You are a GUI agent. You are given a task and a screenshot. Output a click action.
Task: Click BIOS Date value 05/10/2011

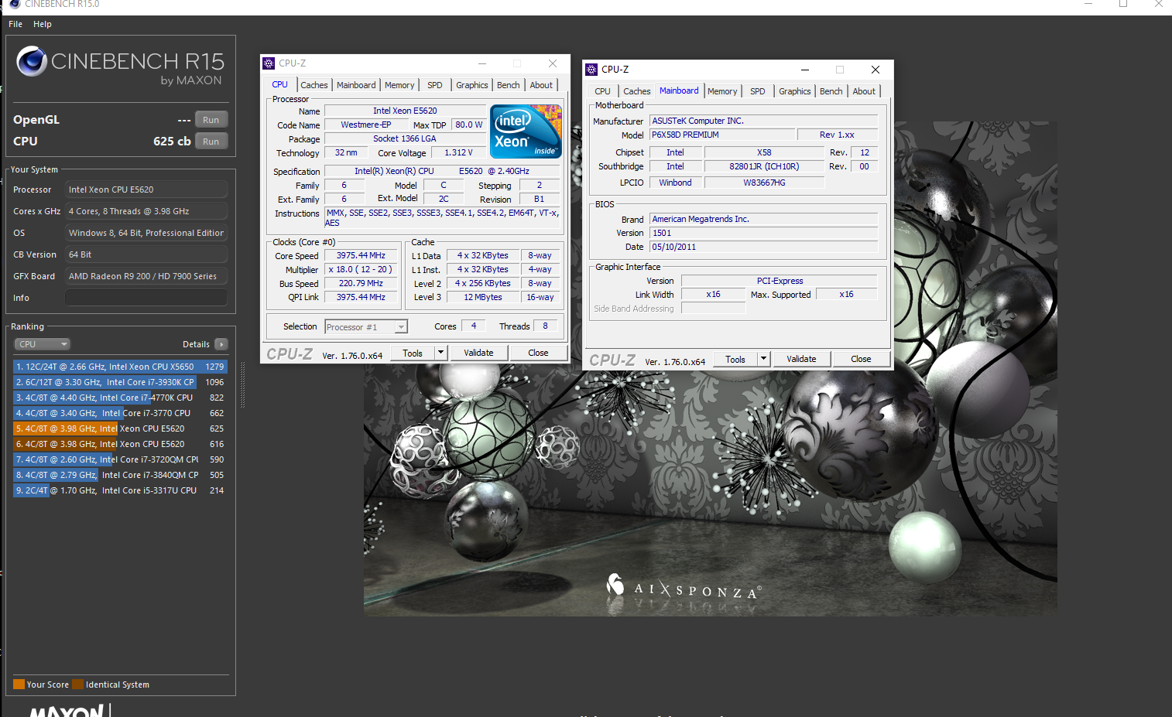tap(763, 247)
